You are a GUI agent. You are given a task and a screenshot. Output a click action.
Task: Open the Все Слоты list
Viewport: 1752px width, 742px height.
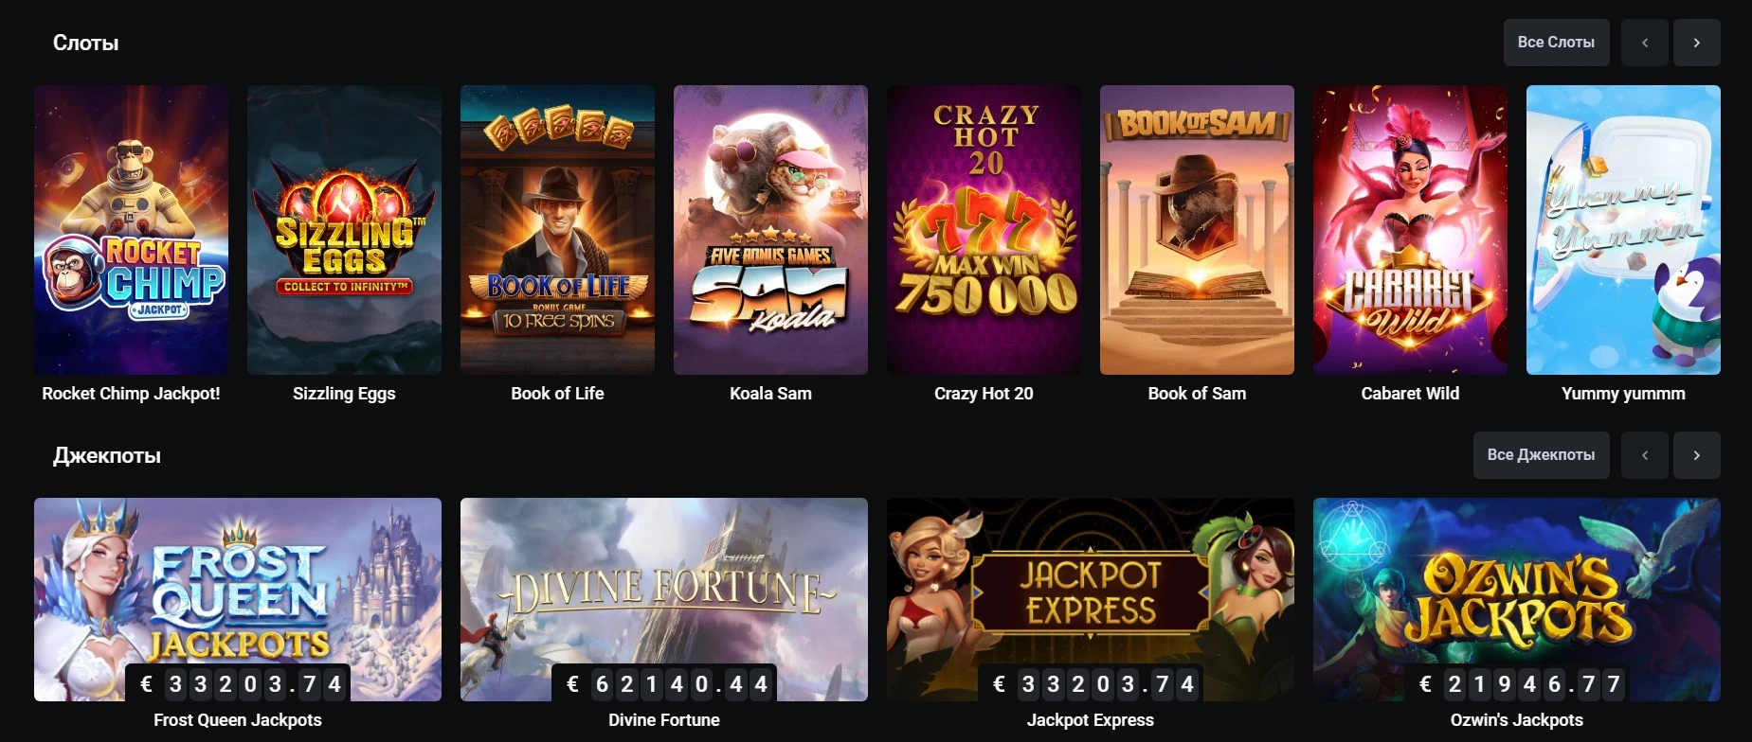pos(1556,43)
